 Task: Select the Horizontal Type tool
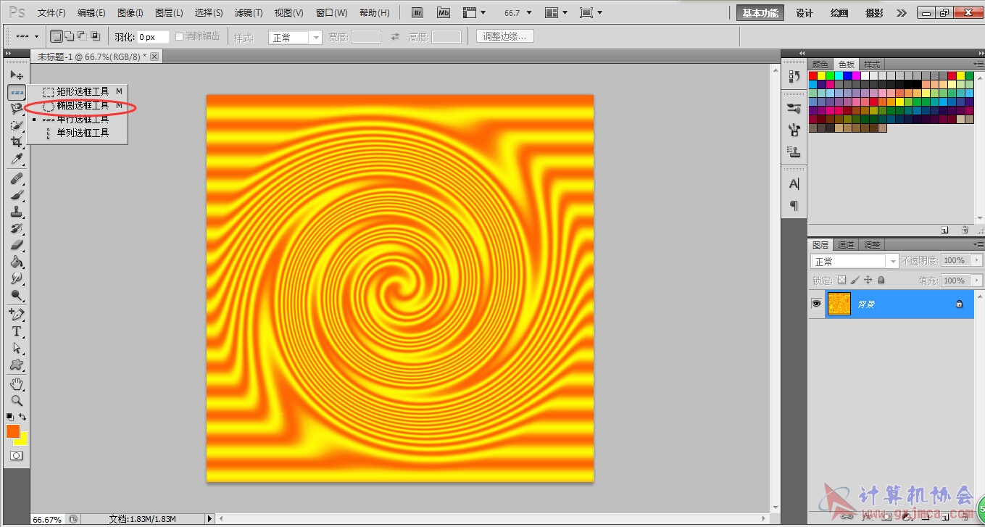click(17, 331)
